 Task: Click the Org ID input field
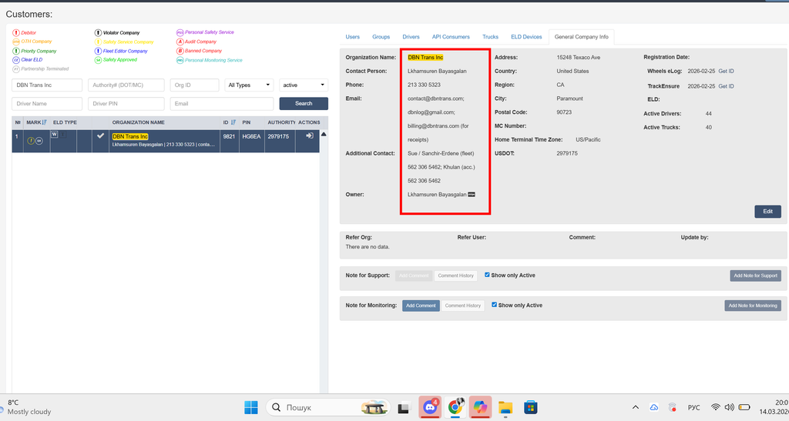click(194, 85)
